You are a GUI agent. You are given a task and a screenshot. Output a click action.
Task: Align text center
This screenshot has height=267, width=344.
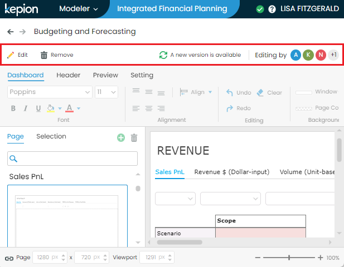point(149,108)
